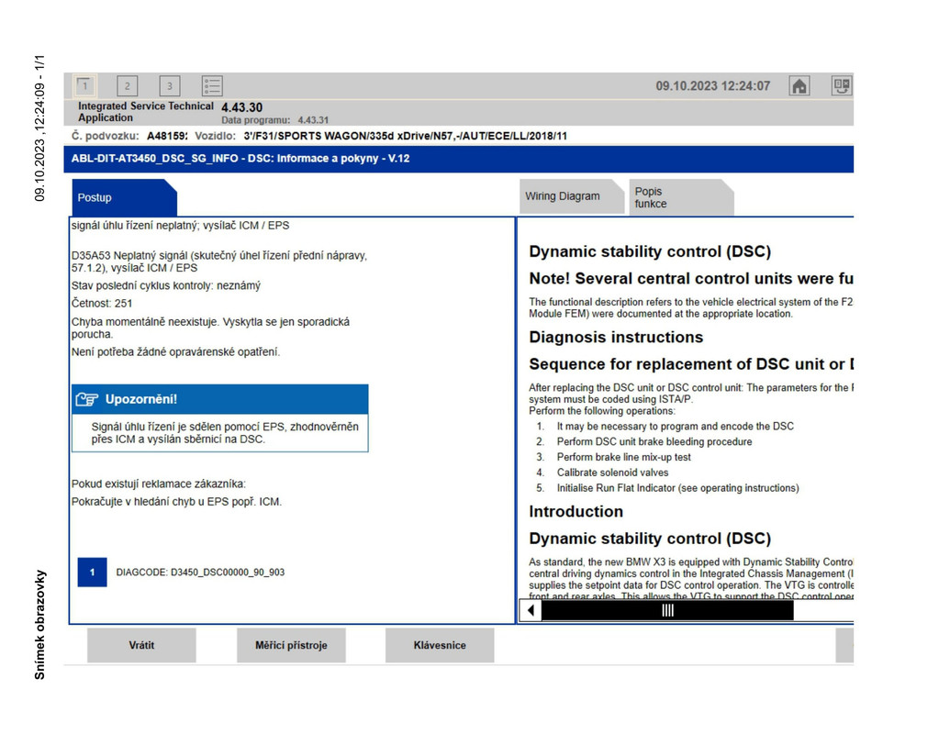Click 'Četnost: 251' line
Viewport: 950px width, 734px height.
click(102, 304)
